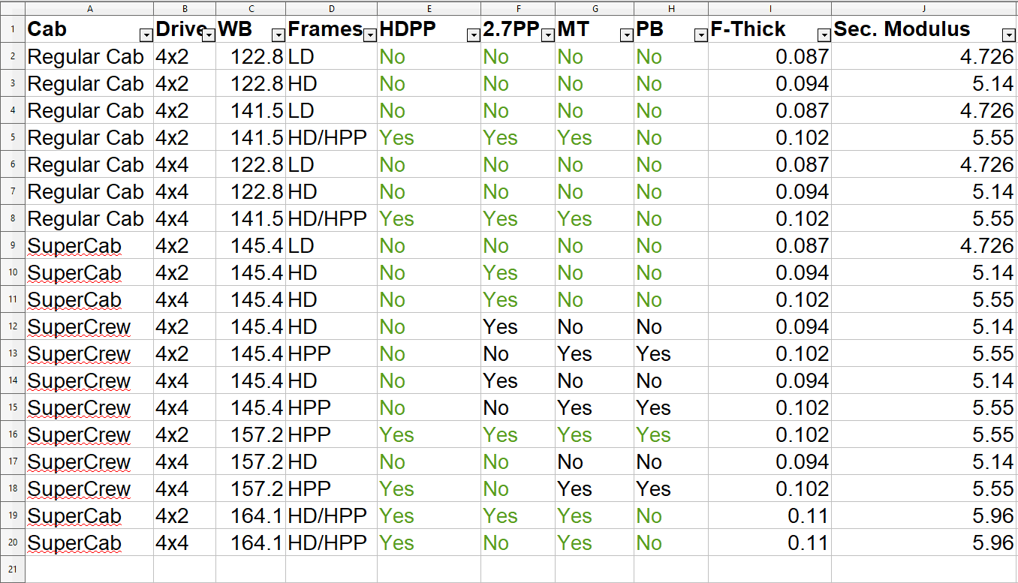Expand the Sec. Modulus filter dropdown
Screen dimensions: 1018x583
1009,35
